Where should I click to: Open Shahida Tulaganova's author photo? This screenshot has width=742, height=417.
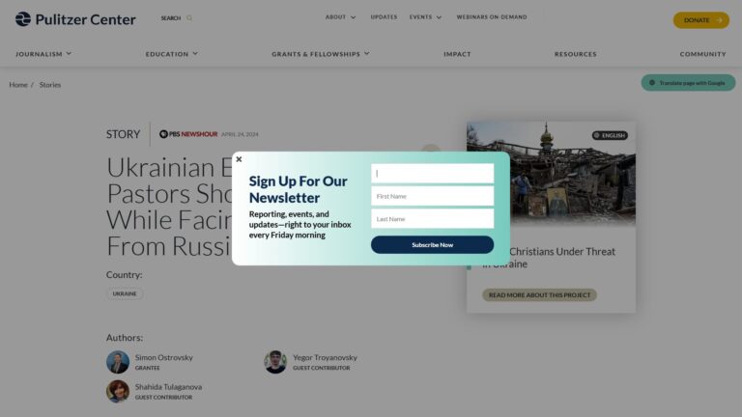pos(118,392)
